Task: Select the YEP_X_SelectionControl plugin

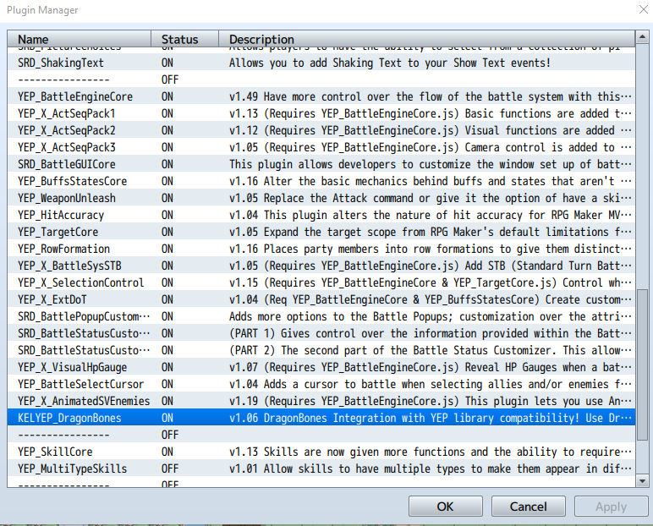Action: (321, 282)
